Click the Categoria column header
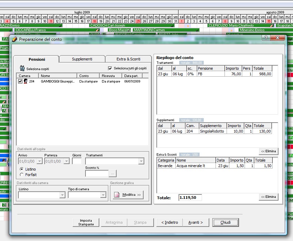This screenshot has width=293, height=241. click(x=166, y=160)
